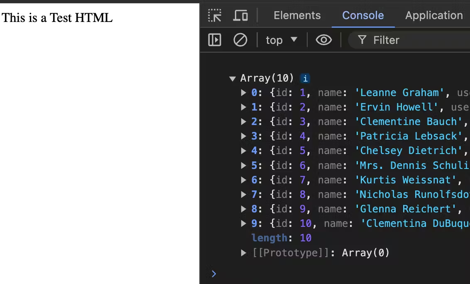Open the top JavaScript context dropdown
Viewport: 470px width, 284px height.
(282, 40)
